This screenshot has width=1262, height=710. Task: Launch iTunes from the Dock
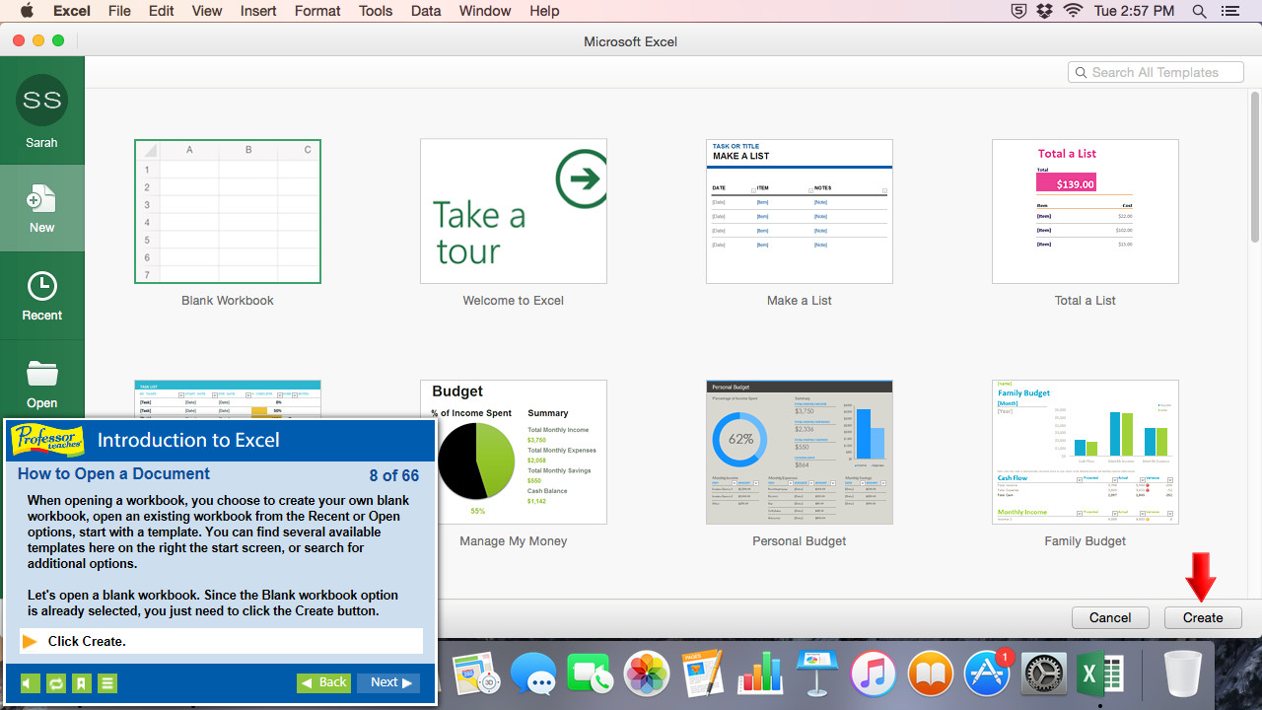click(x=874, y=674)
